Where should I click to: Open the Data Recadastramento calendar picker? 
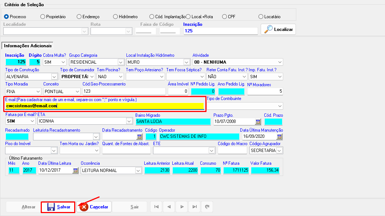tap(139, 137)
